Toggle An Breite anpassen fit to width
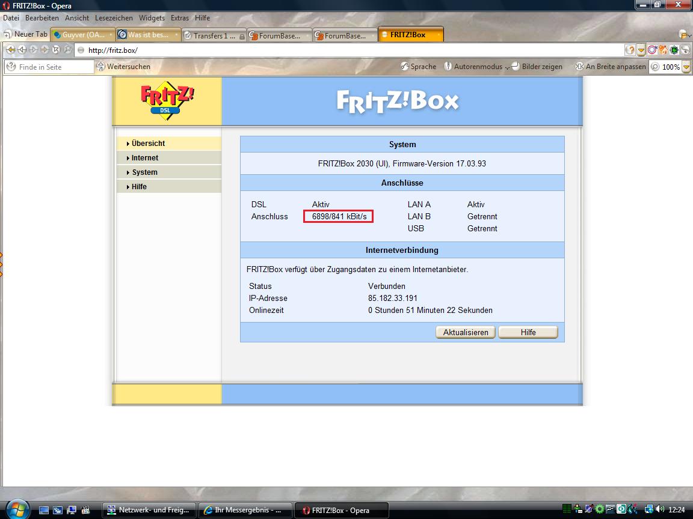Image resolution: width=693 pixels, height=519 pixels. click(x=611, y=67)
